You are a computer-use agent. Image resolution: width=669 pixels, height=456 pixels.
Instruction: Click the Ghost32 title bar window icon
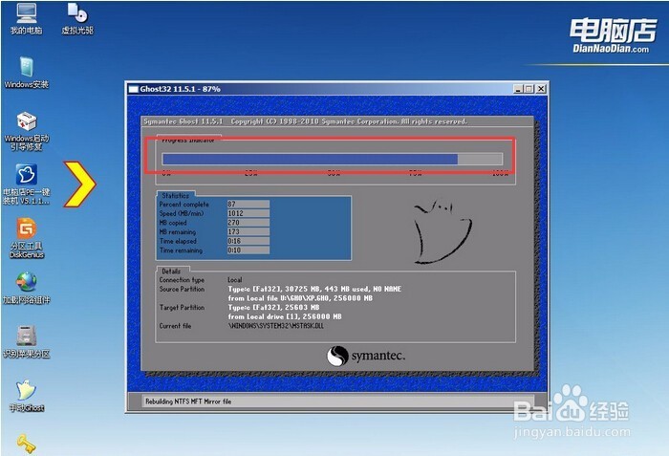(x=134, y=89)
